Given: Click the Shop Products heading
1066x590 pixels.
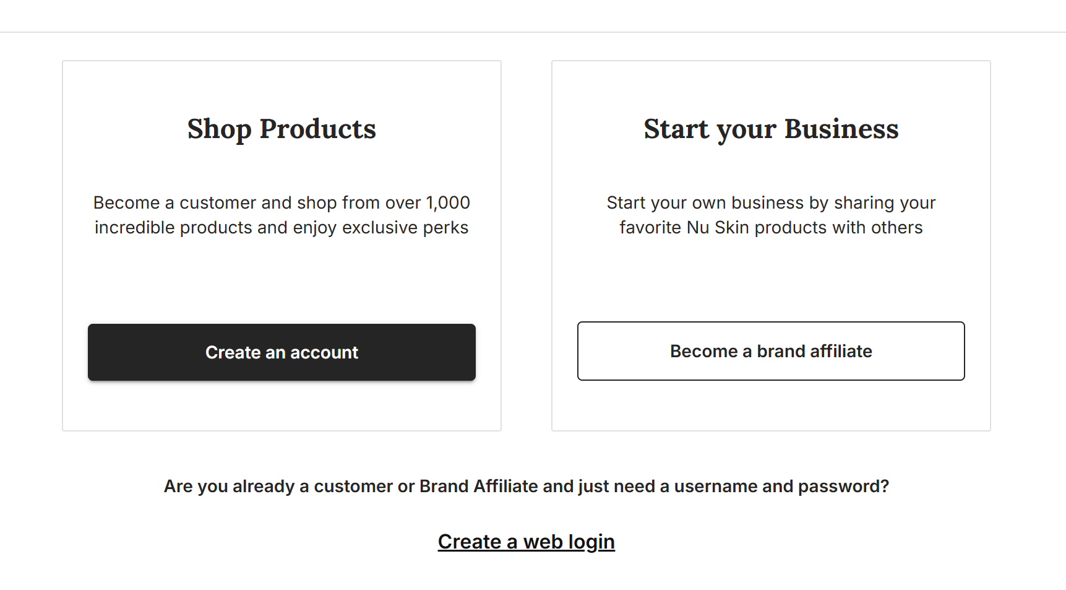Looking at the screenshot, I should (x=282, y=129).
